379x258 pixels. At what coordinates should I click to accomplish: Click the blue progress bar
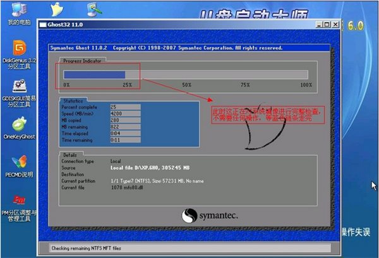coord(94,74)
